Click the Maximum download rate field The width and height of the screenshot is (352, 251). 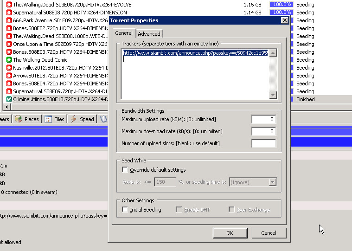tap(264, 131)
